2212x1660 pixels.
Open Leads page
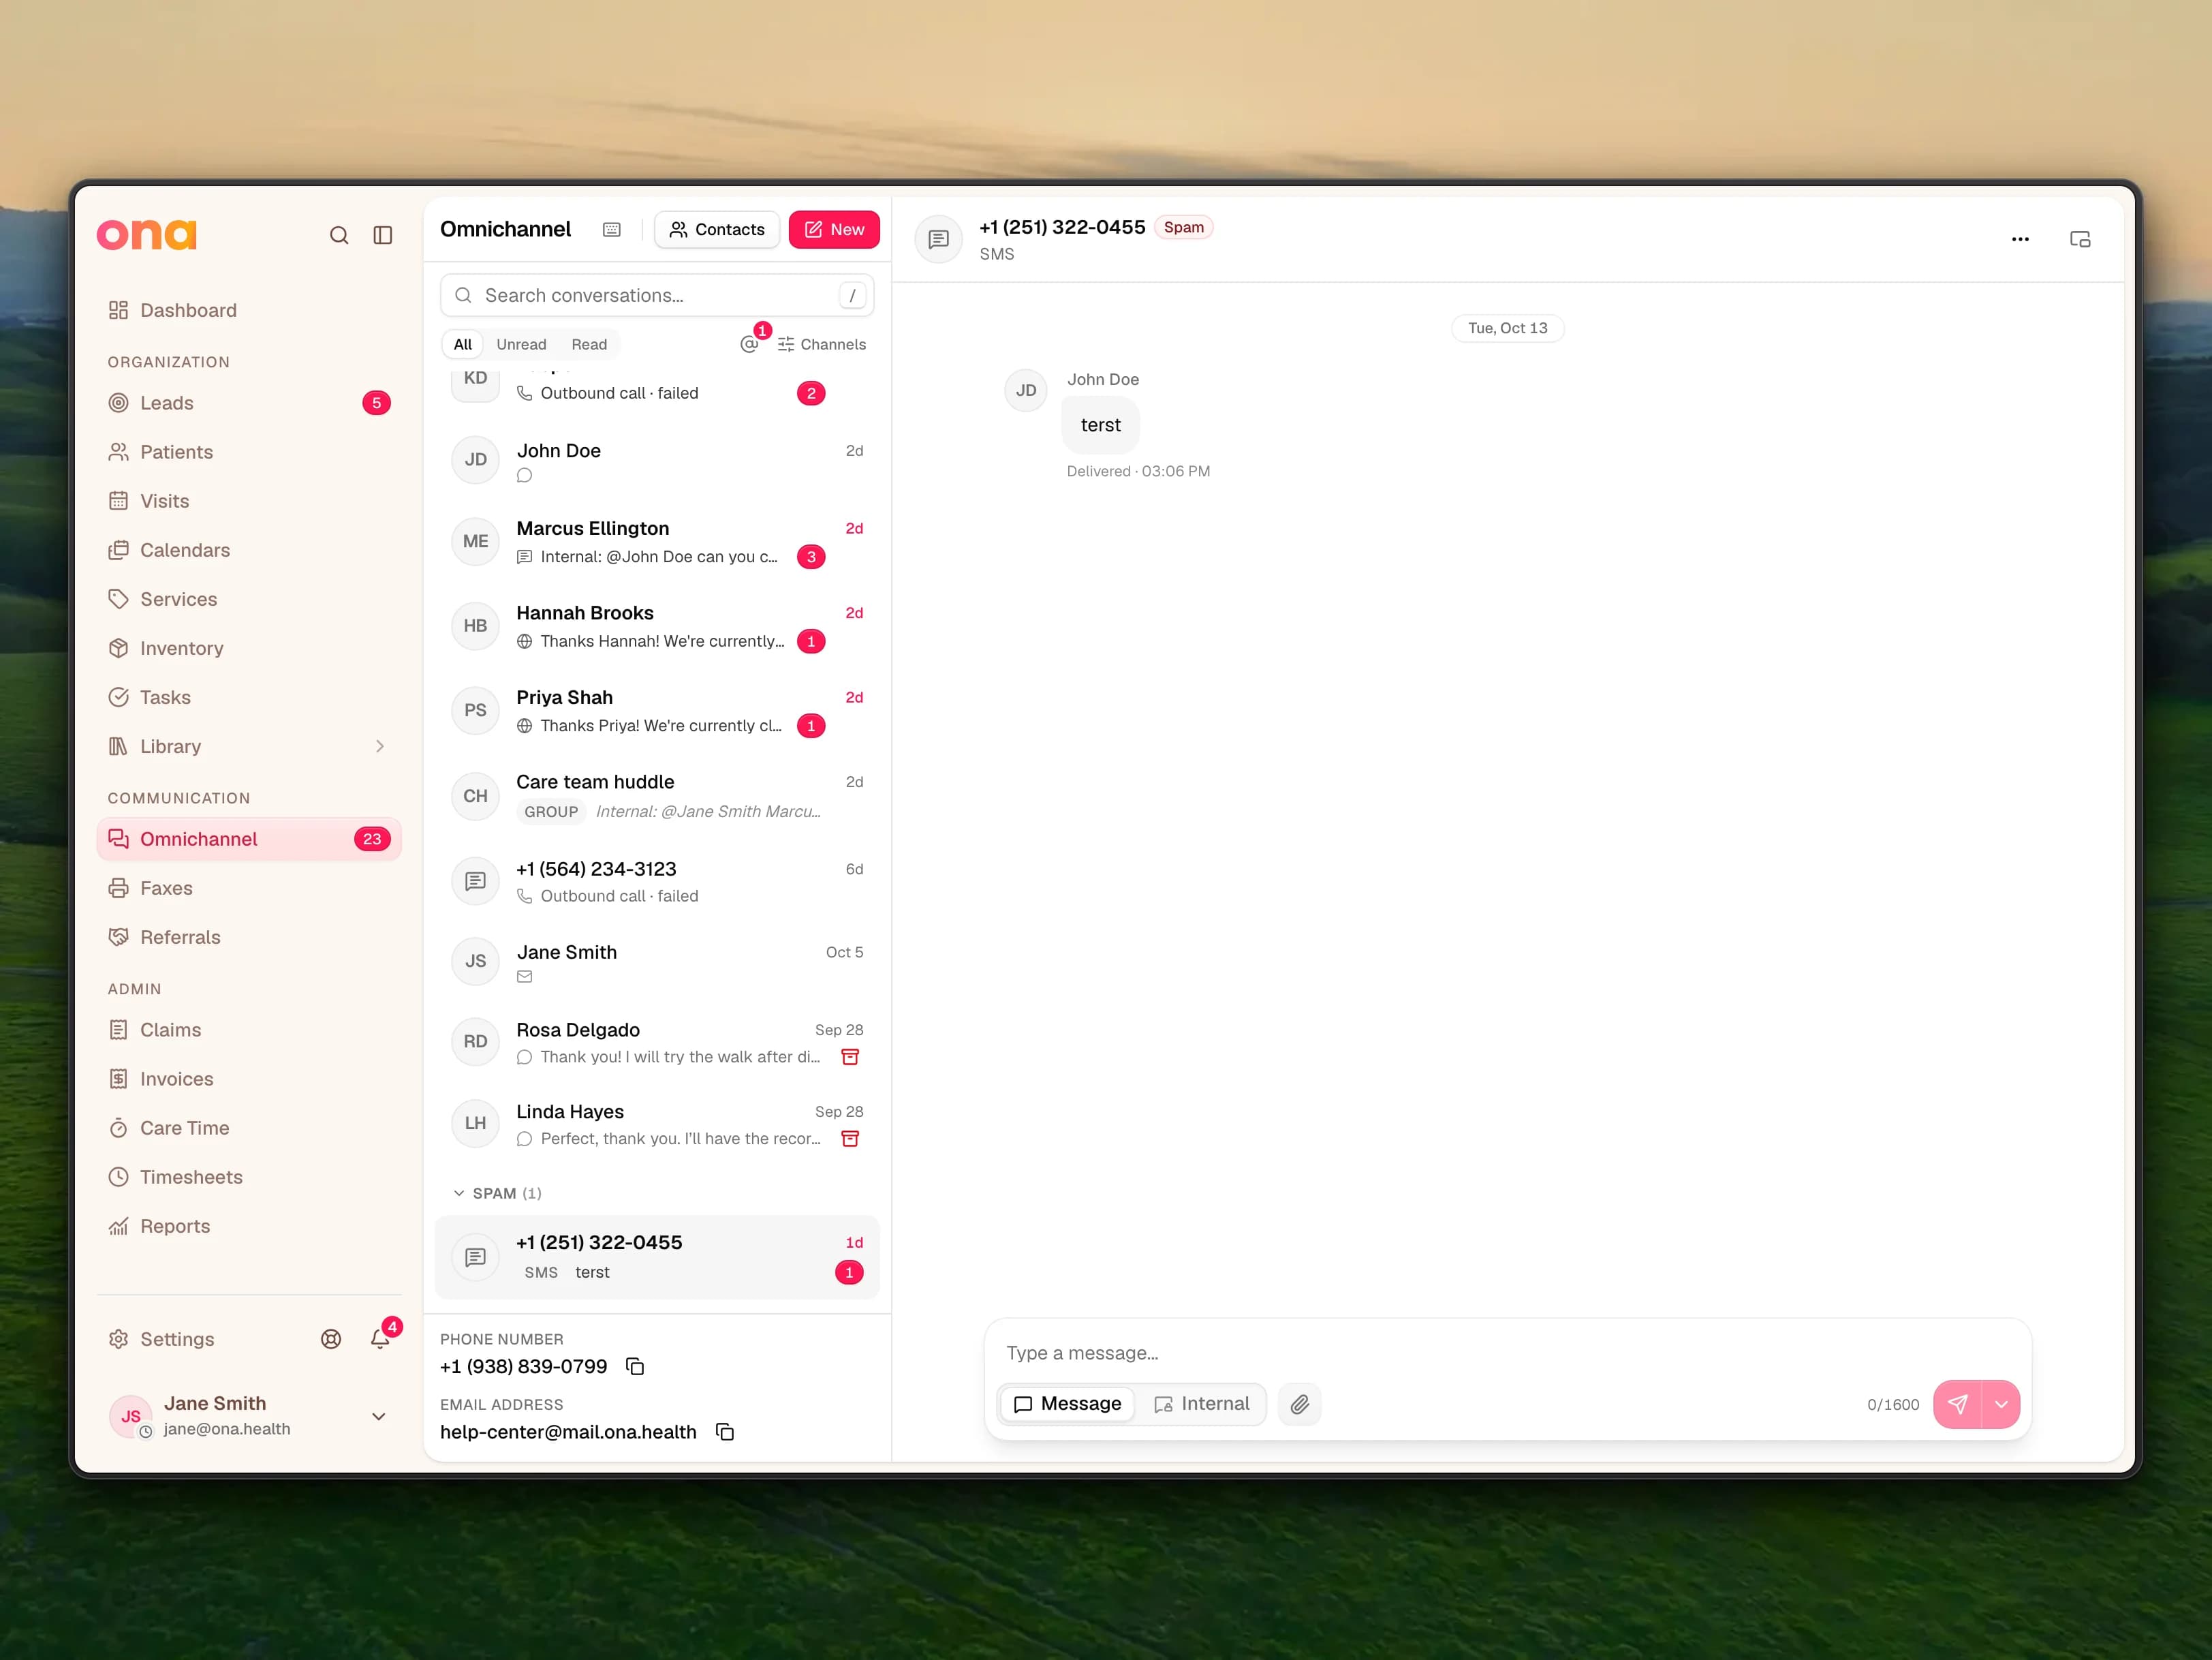249,403
